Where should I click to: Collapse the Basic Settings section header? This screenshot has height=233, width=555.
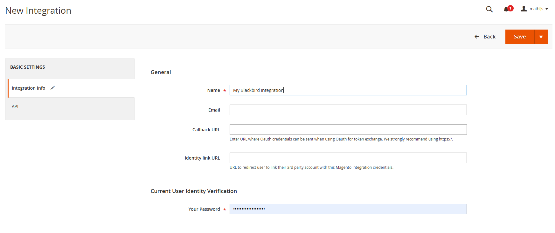coord(70,67)
